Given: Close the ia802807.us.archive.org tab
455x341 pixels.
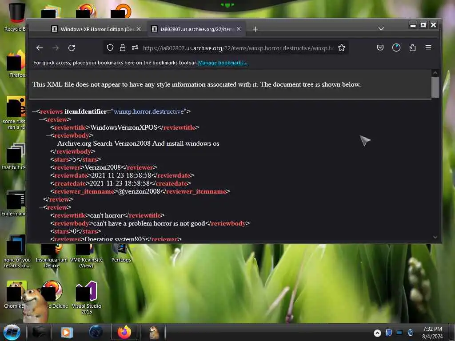Looking at the screenshot, I should [x=239, y=29].
